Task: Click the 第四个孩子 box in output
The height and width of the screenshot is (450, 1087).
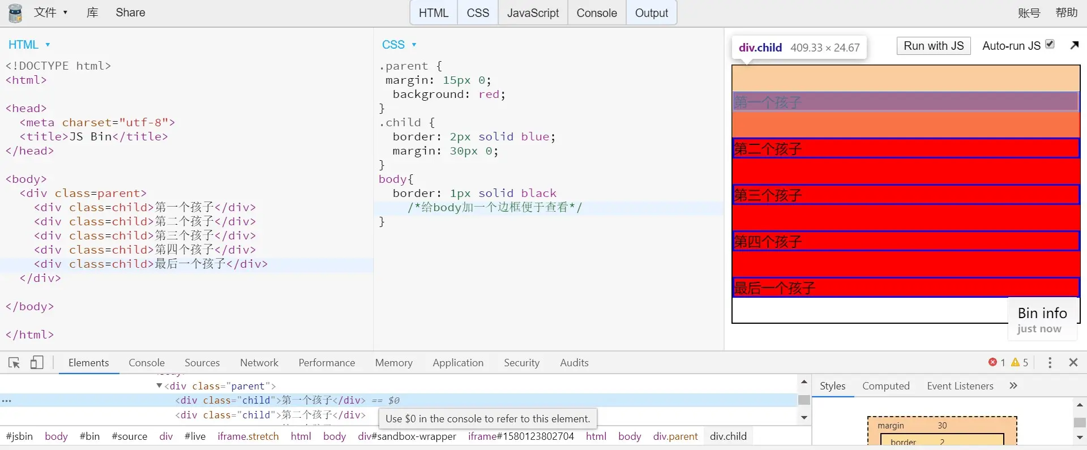Action: (x=906, y=241)
